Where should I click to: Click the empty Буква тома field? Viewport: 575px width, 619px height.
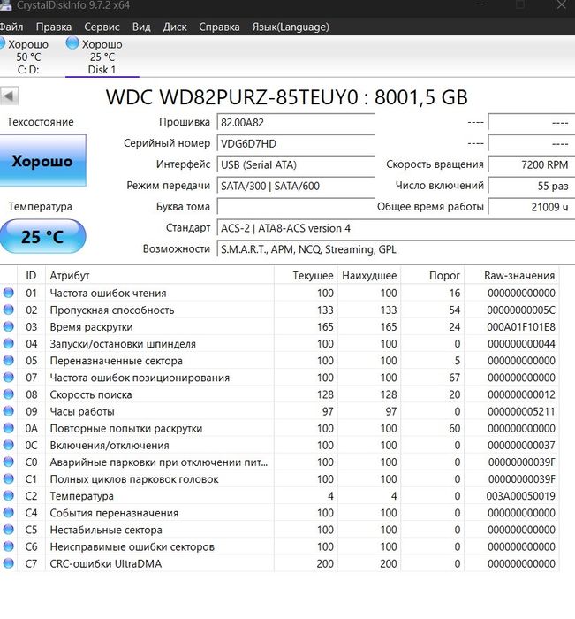(295, 207)
